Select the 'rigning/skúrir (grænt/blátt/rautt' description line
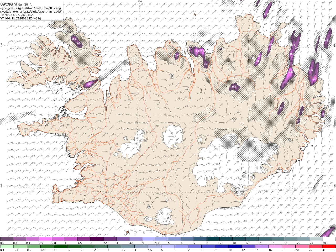Image resolution: width=336 pixels, height=252 pixels. (x=31, y=8)
